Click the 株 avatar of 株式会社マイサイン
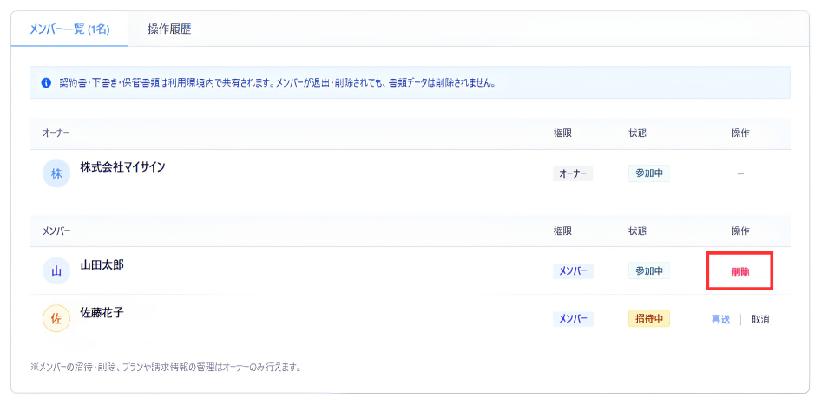 [x=56, y=173]
